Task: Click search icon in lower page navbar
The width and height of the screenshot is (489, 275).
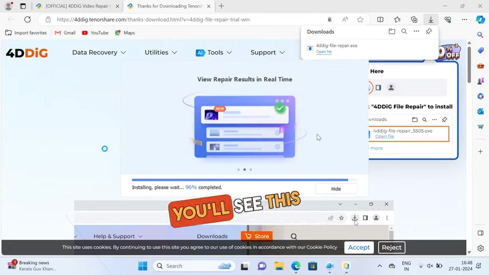Action: 294,236
